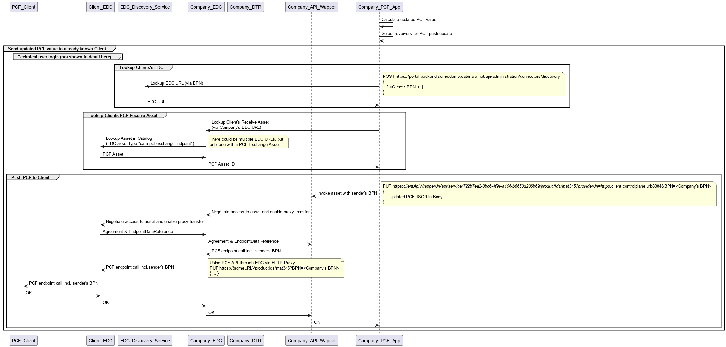Select the bottom Company_PCF_App participant box
Viewport: 726px width, 347px height.
(x=379, y=340)
